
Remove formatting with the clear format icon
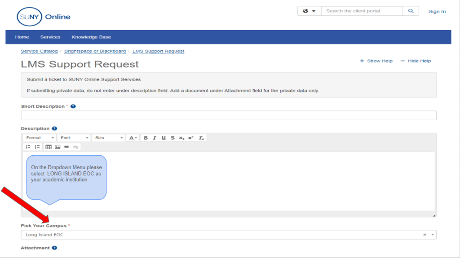202,138
